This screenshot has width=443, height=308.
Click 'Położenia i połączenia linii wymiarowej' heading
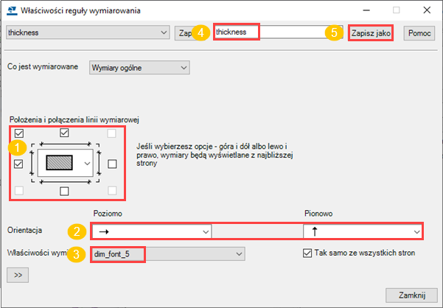(74, 119)
